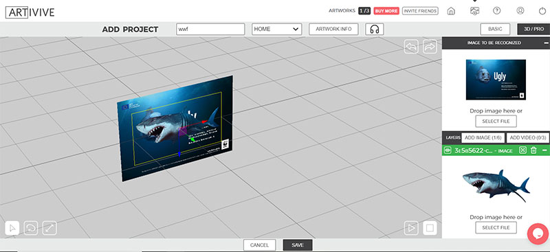Open the help question mark icon

click(x=496, y=10)
